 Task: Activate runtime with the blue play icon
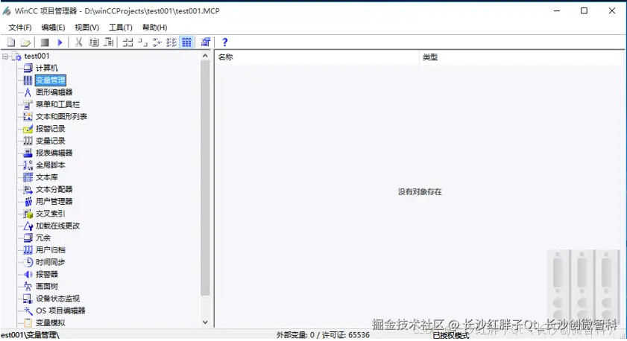click(60, 42)
